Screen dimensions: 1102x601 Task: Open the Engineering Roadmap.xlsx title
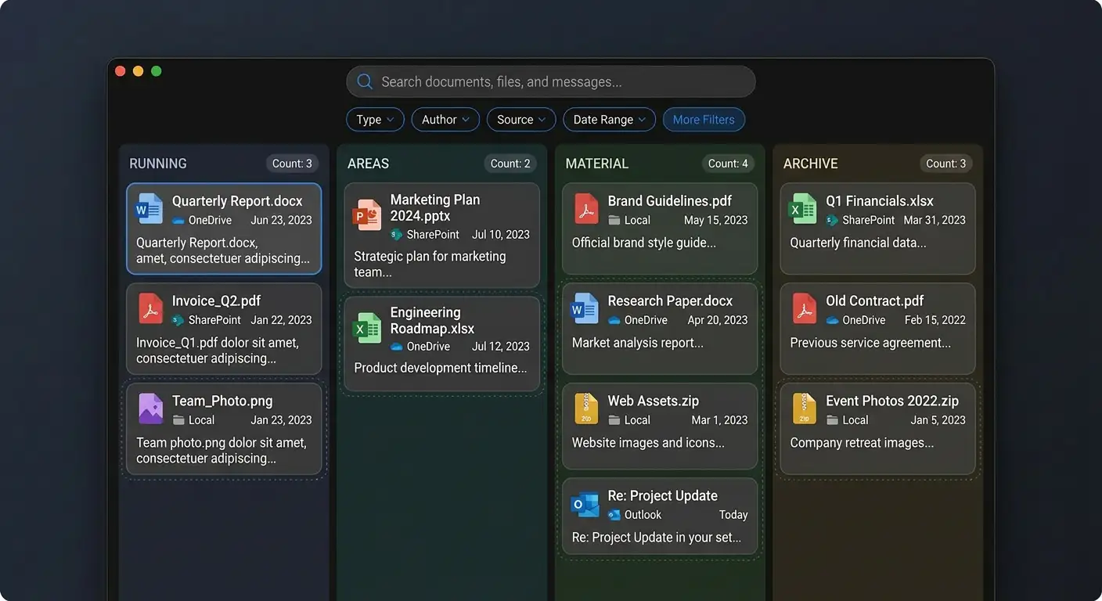tap(432, 320)
